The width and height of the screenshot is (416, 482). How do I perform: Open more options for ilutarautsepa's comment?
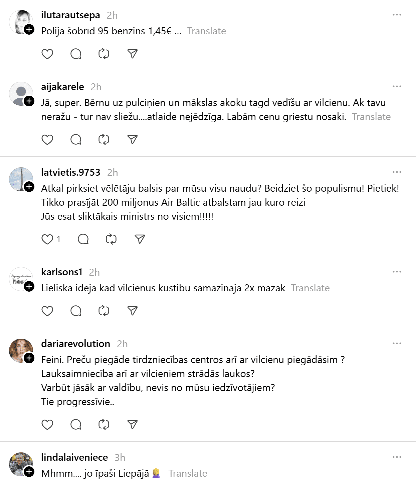397,15
